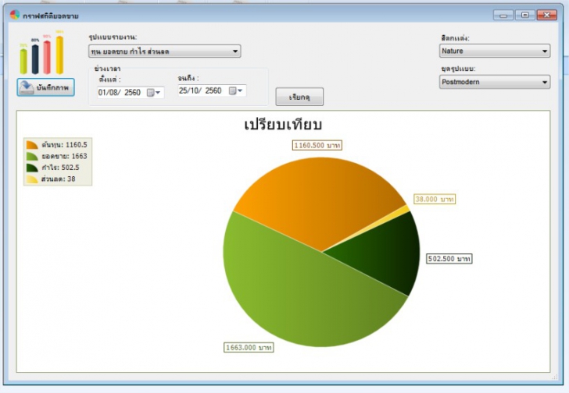The width and height of the screenshot is (569, 393).
Task: Open the Postmodern style set dropdown
Action: (495, 82)
